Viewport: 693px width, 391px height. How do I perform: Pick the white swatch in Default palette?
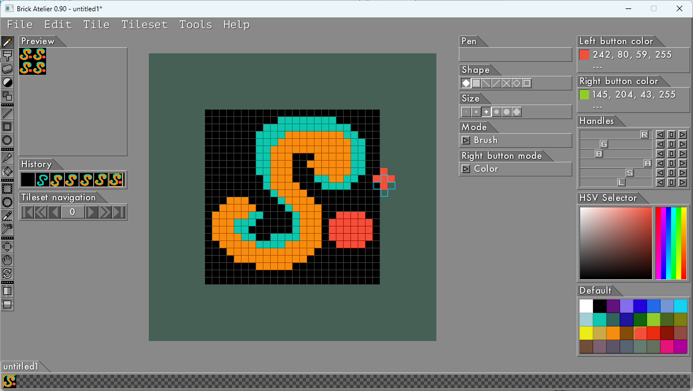tap(586, 306)
